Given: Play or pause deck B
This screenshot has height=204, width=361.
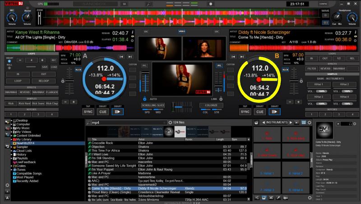Looking at the screenshot, I should click(x=274, y=112).
